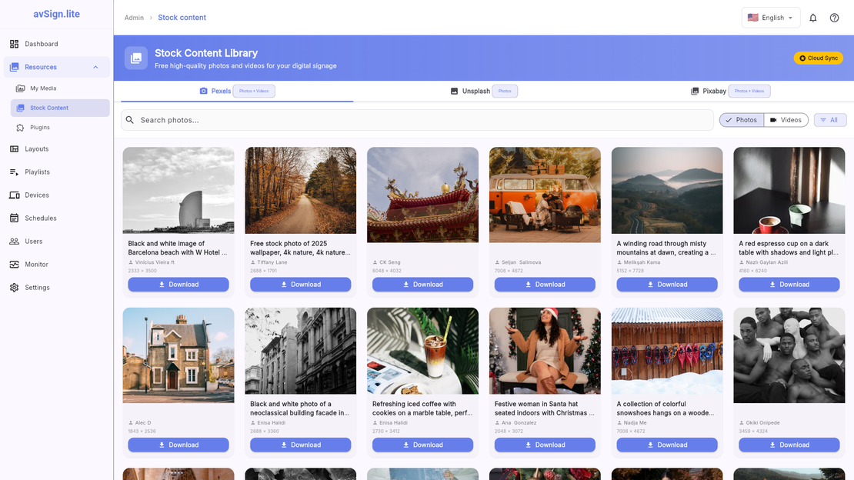Open the help question mark icon
854x480 pixels.
834,17
